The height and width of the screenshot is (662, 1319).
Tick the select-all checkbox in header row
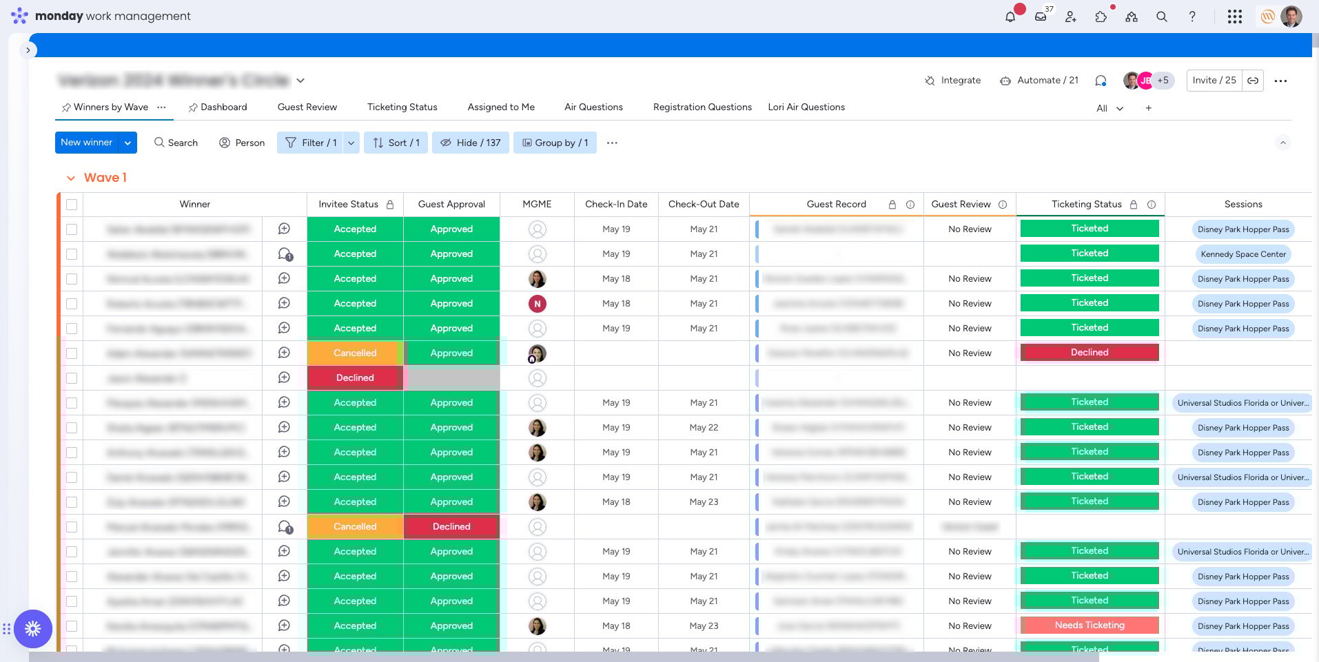click(72, 205)
